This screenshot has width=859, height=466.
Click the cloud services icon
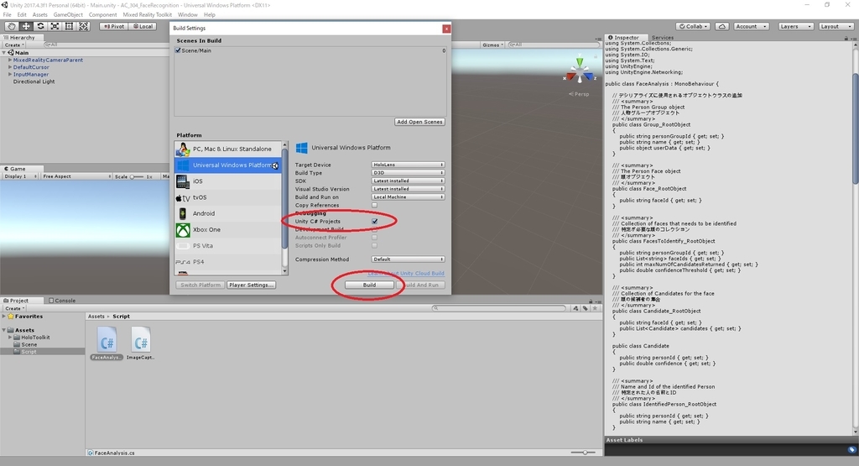[x=722, y=26]
